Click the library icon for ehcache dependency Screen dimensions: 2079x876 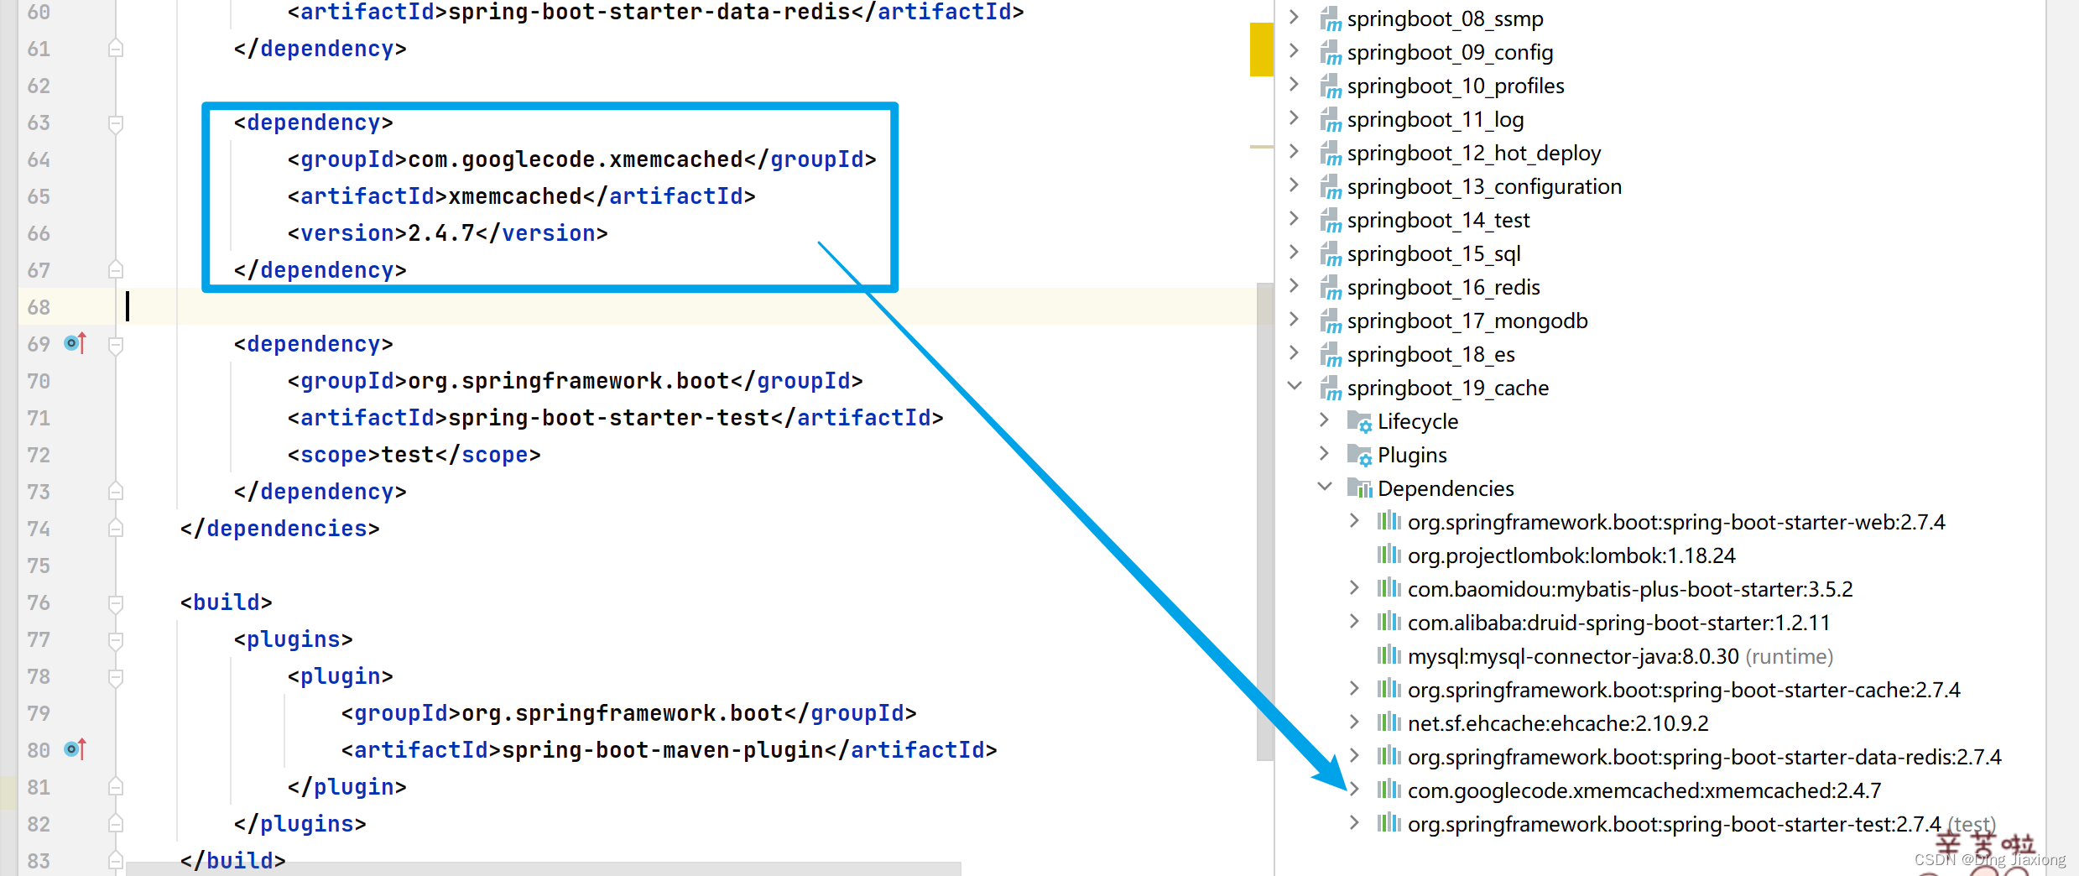coord(1389,722)
